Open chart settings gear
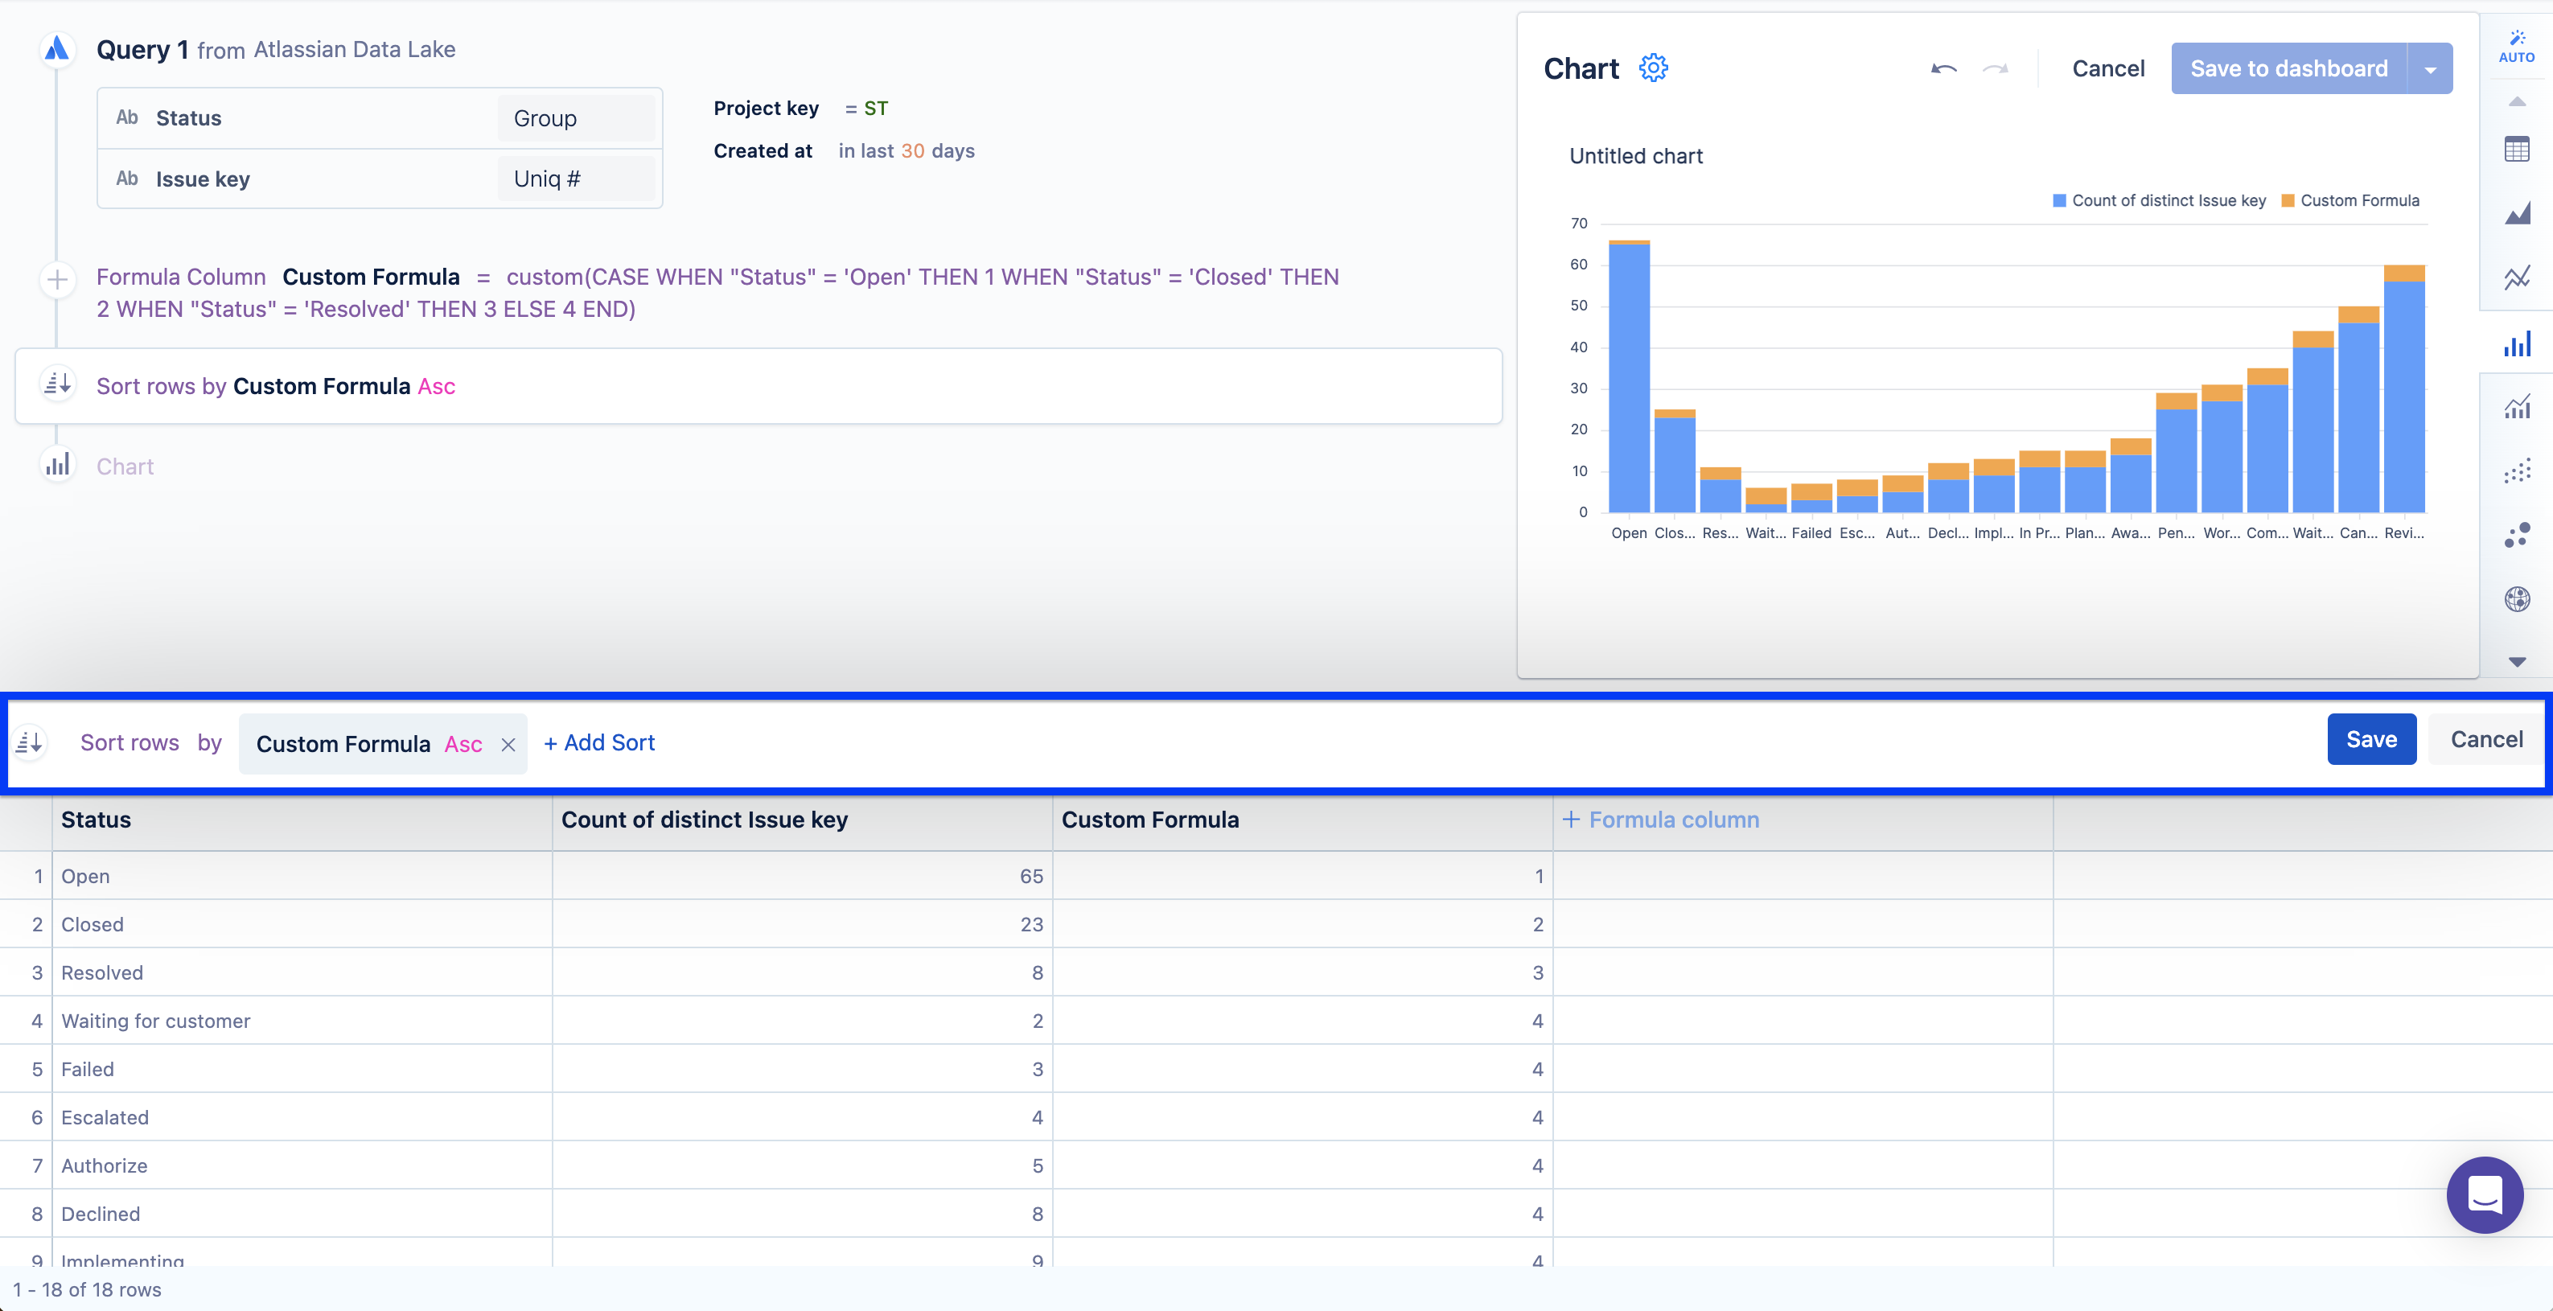 (x=1652, y=68)
